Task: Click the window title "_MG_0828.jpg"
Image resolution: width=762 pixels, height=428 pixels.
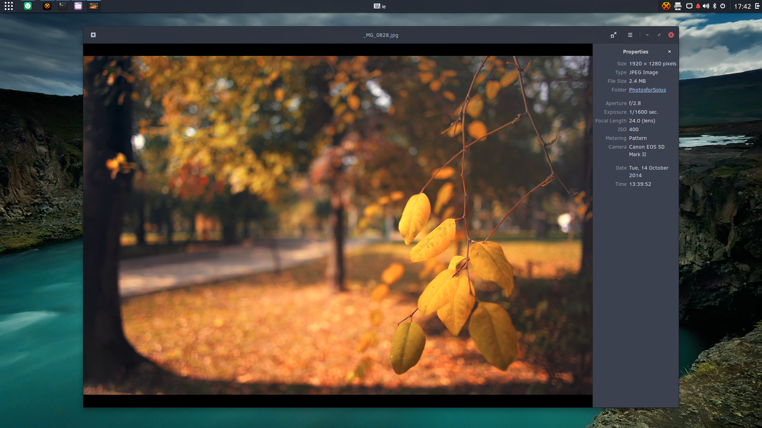Action: (381, 35)
